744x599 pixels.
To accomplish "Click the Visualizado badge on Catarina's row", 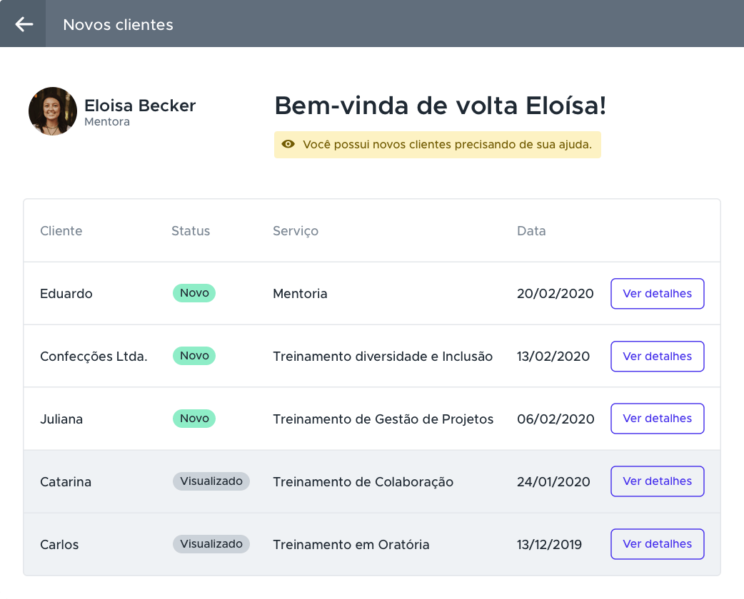I will [x=211, y=481].
